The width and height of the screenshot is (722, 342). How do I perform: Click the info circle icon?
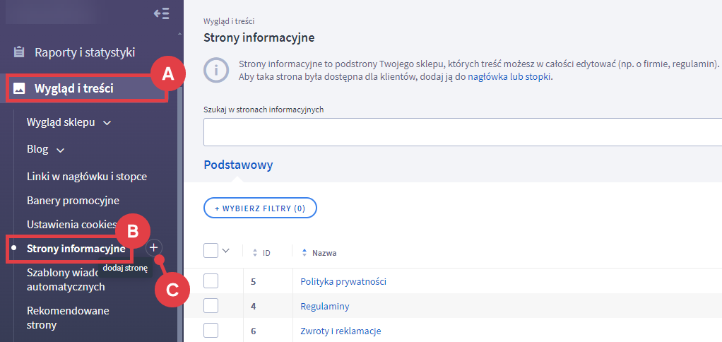[x=216, y=70]
